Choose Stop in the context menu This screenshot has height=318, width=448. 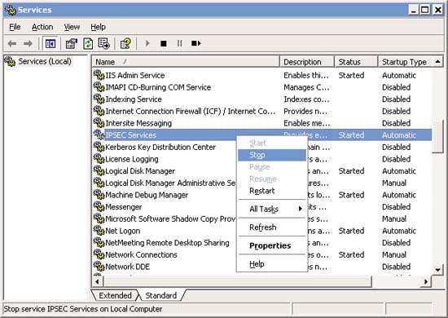(x=272, y=155)
